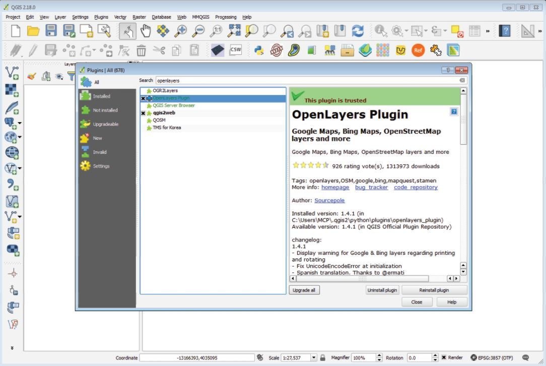Viewport: 546px width, 366px height.
Task: Click the Zoom In magnifier tool
Action: pyautogui.click(x=180, y=31)
